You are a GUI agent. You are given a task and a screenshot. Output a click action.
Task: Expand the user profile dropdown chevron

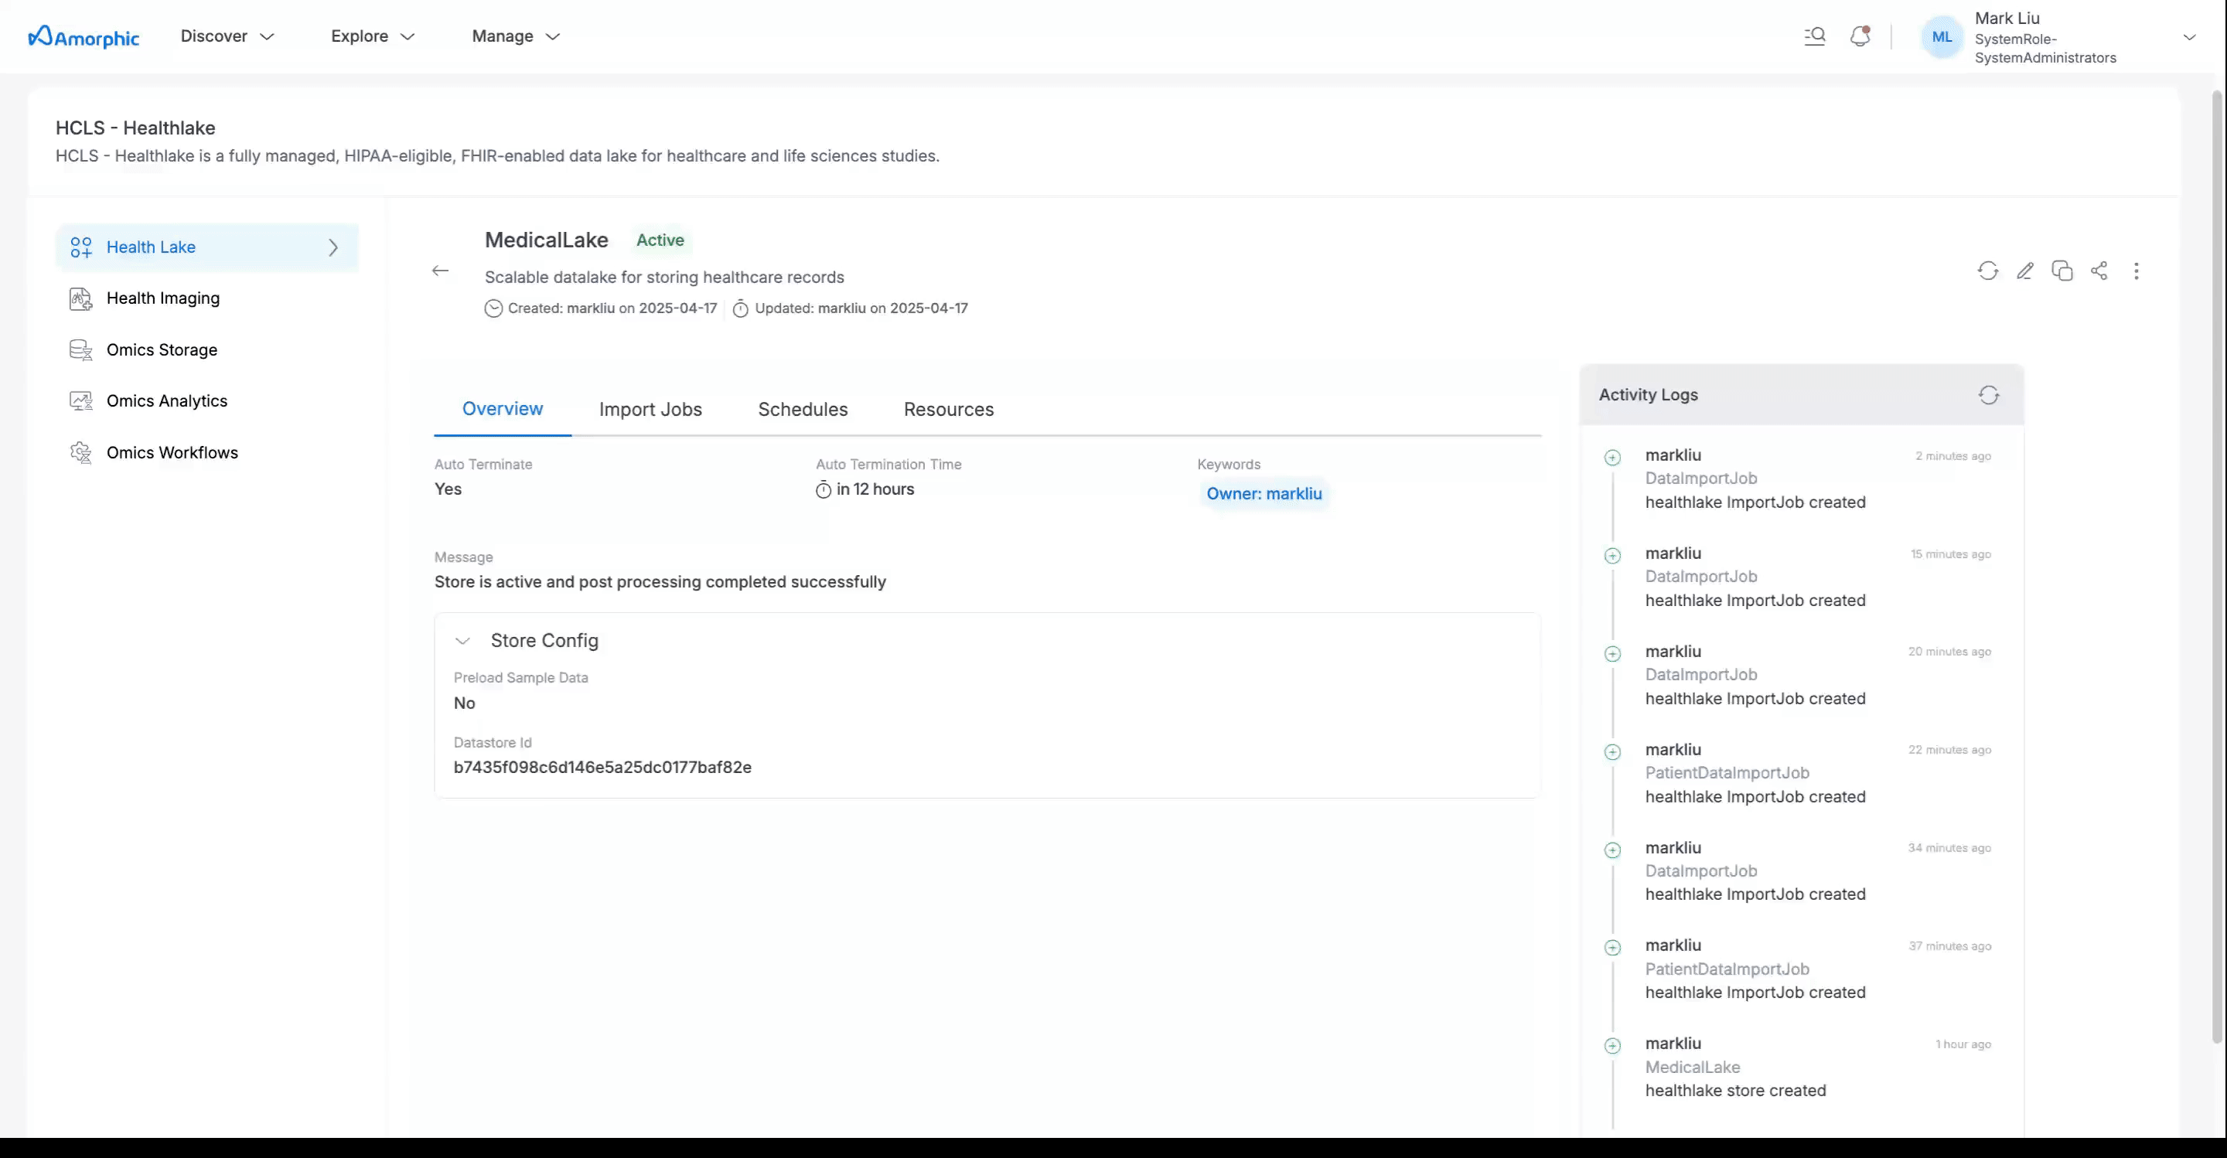pos(2189,37)
